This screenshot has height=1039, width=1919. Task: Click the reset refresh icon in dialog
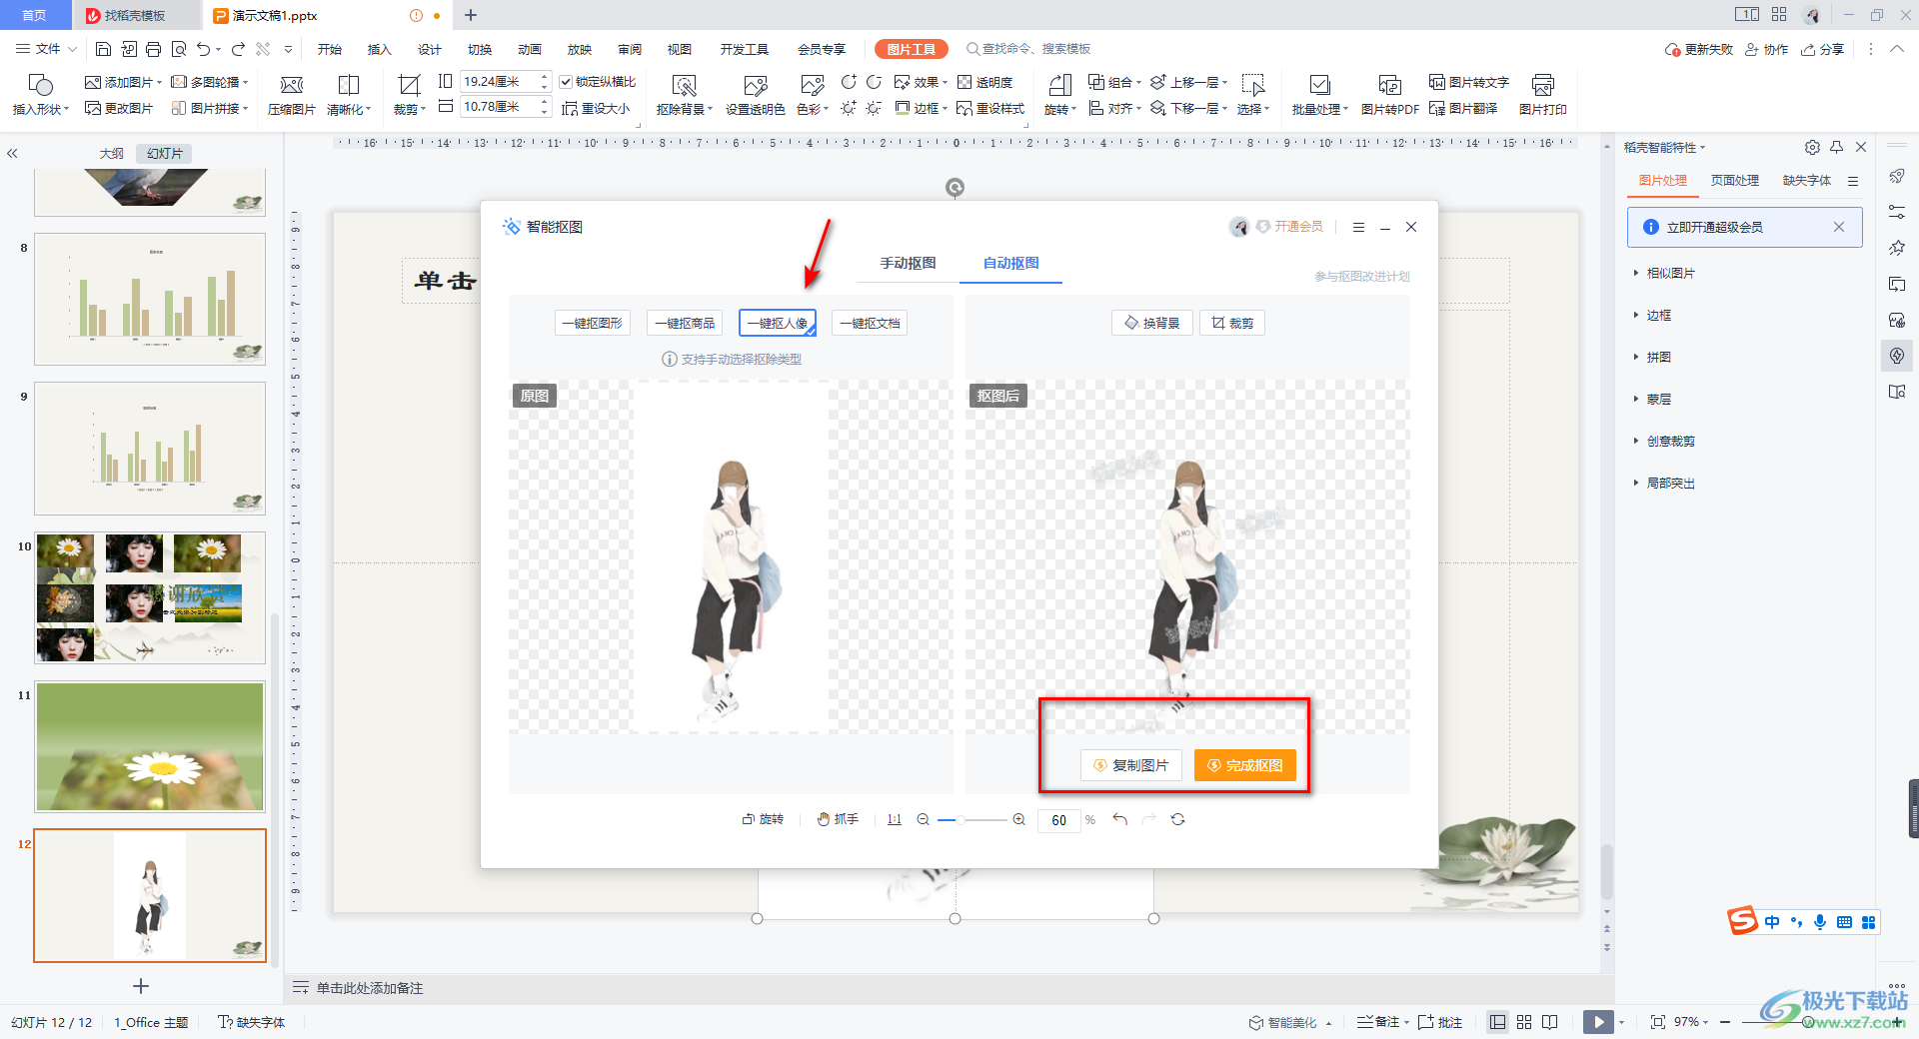[x=1177, y=819]
